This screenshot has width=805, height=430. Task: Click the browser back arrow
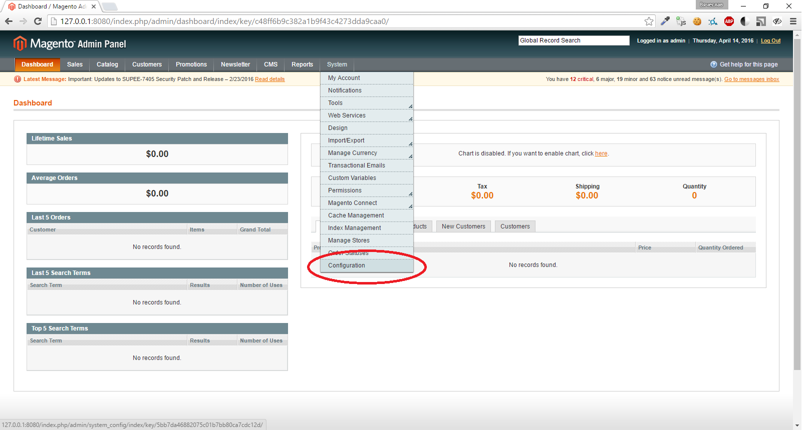pyautogui.click(x=9, y=21)
